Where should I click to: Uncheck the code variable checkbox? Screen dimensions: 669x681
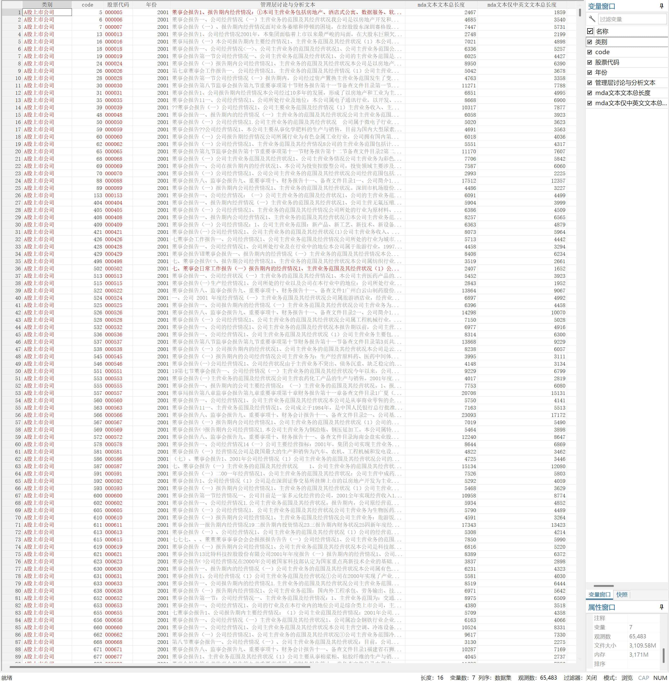[x=590, y=52]
